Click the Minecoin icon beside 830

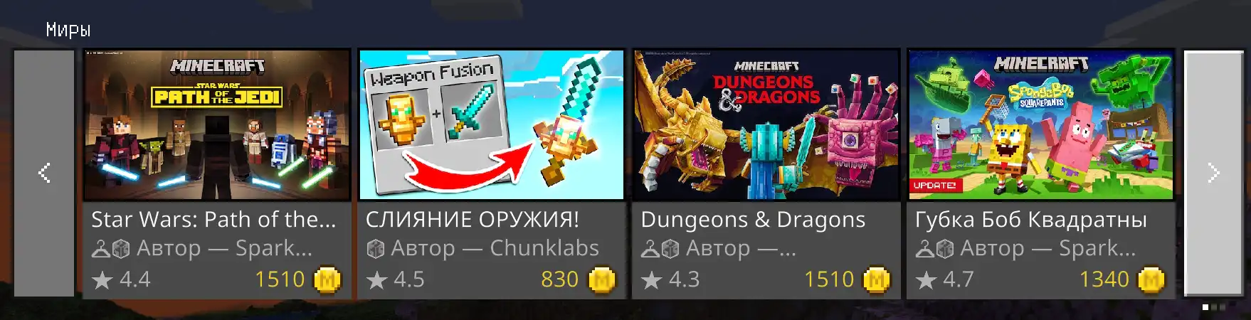tap(602, 279)
